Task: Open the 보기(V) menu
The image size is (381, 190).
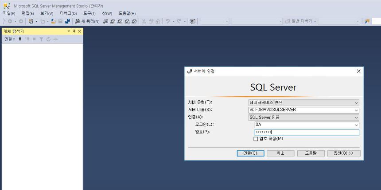Action: coord(47,13)
